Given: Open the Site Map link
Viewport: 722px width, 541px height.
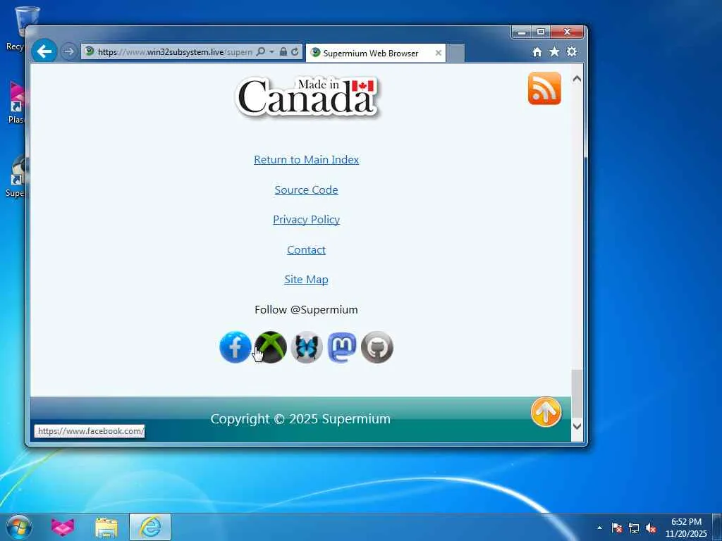Looking at the screenshot, I should [306, 279].
